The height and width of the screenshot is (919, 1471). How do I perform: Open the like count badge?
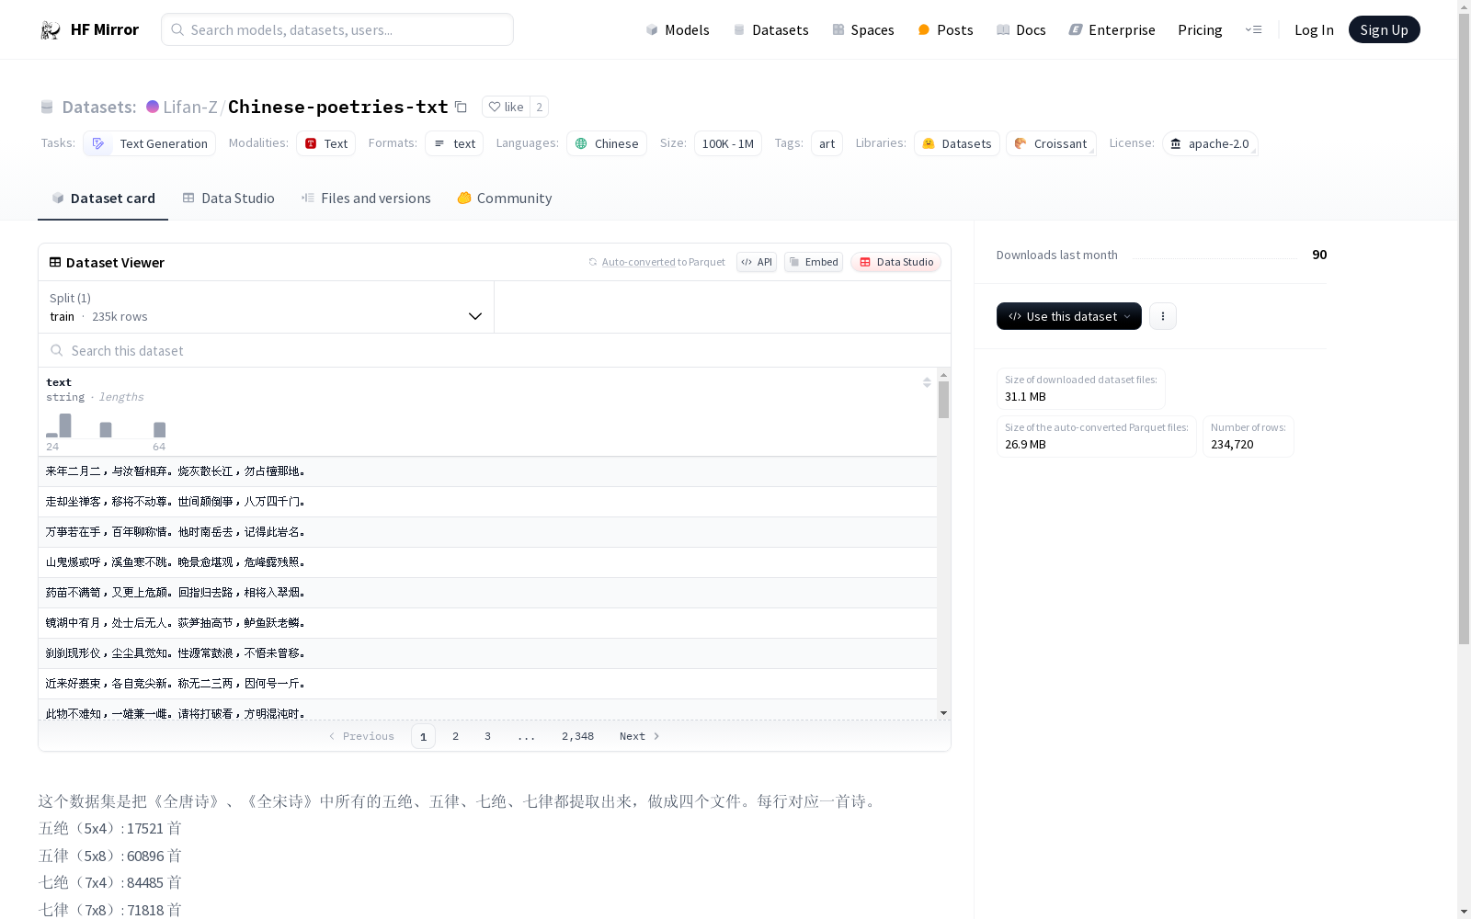pyautogui.click(x=540, y=107)
